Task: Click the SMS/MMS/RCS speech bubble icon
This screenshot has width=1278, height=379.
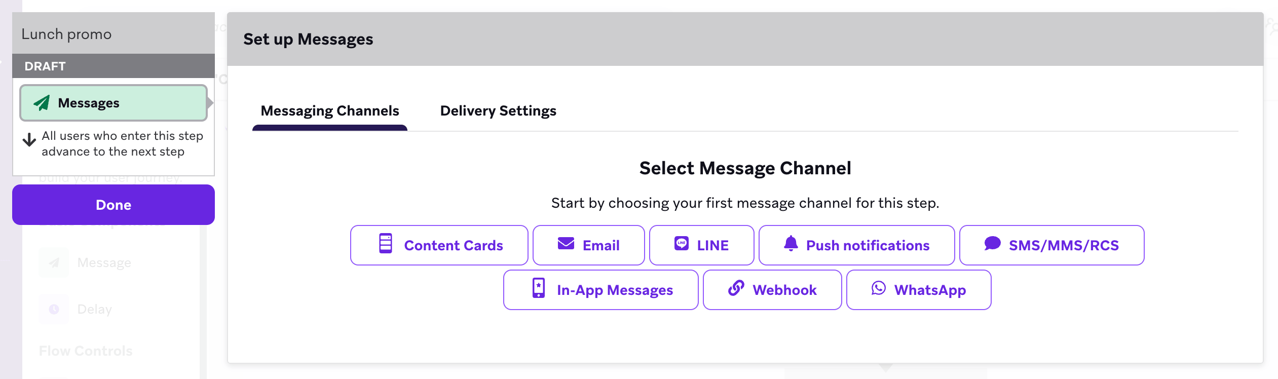Action: pyautogui.click(x=992, y=244)
